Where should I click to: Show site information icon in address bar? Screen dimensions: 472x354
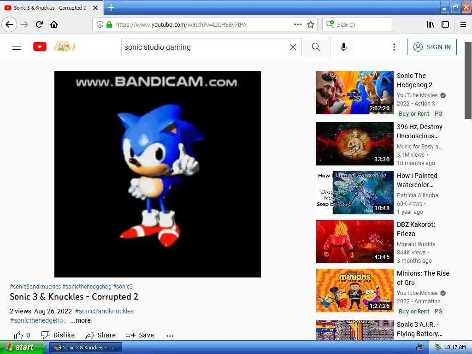click(100, 24)
